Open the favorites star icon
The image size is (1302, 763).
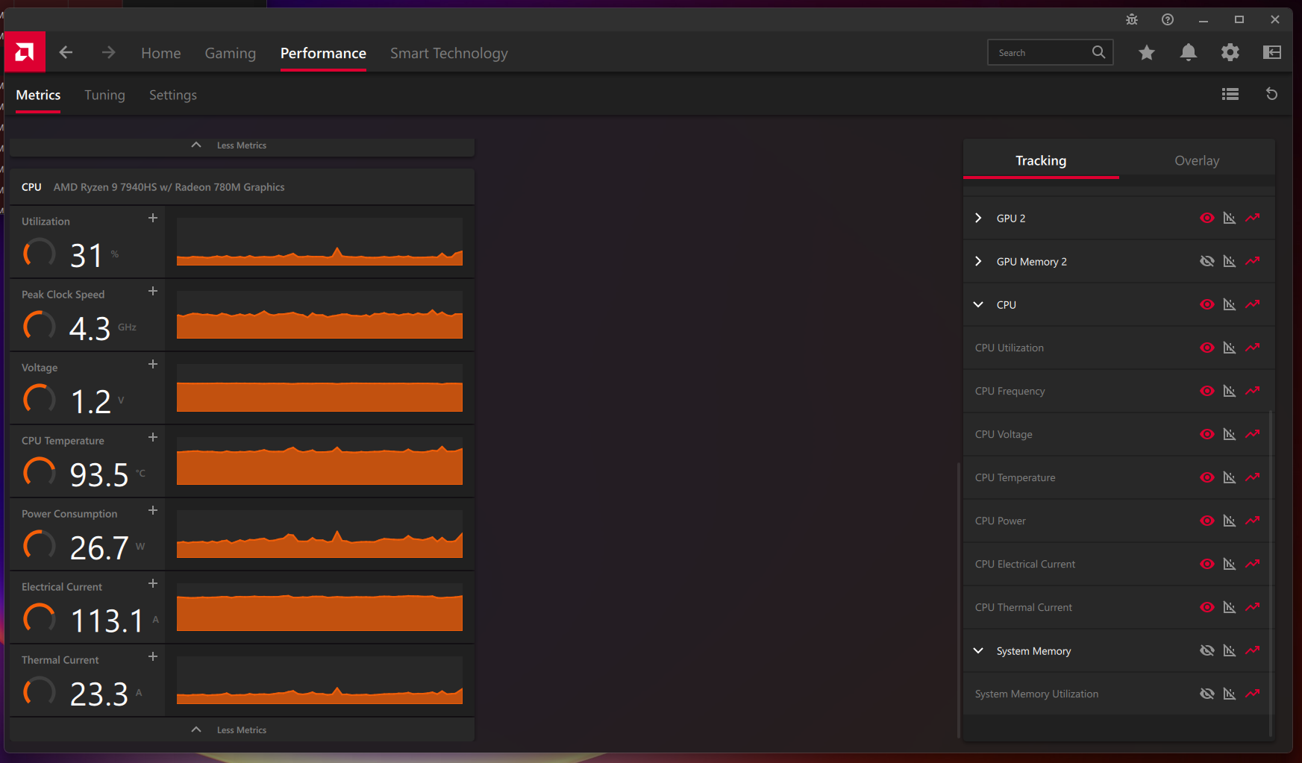pos(1147,52)
